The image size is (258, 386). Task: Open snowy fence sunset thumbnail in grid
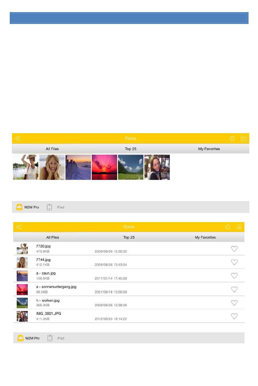[78, 167]
